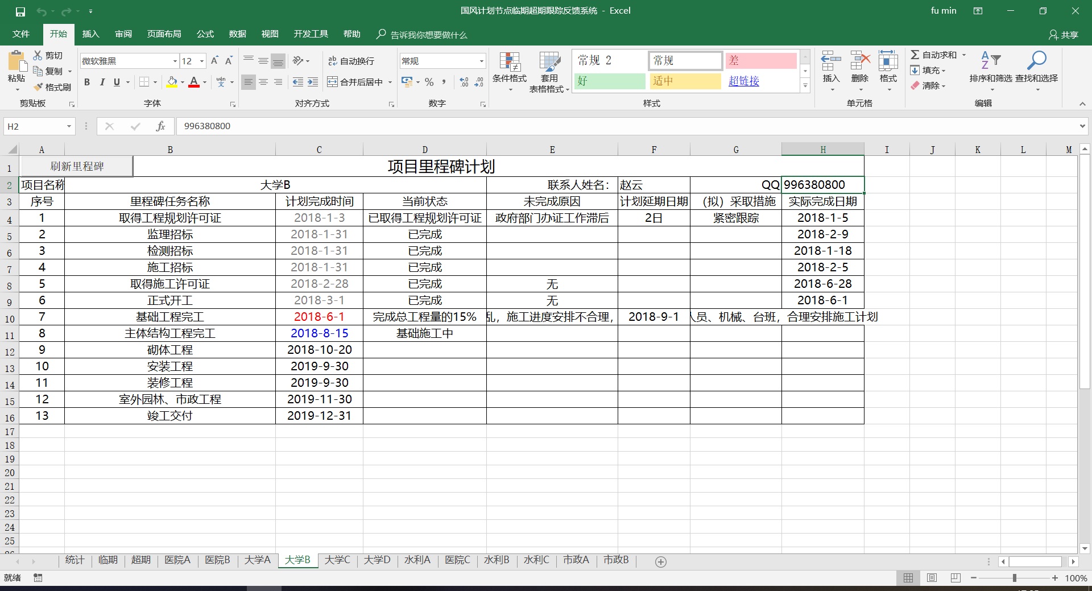Select the Format Painter brush
This screenshot has height=591, width=1092.
38,87
